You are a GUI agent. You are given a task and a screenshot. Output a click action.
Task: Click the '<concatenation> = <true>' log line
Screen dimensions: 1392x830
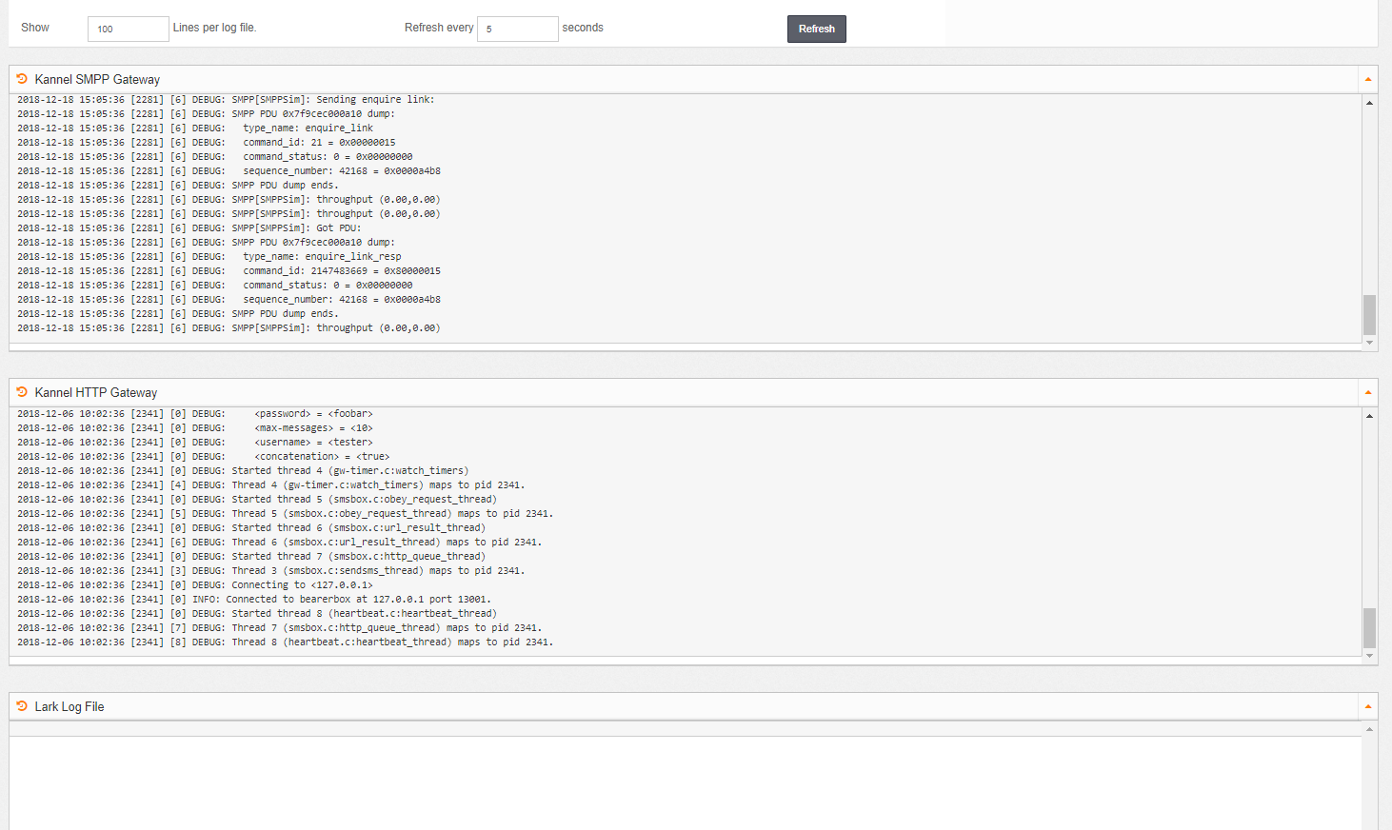[204, 457]
